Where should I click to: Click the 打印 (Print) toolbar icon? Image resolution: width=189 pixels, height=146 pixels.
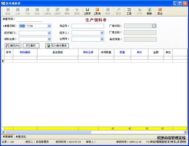[140, 11]
